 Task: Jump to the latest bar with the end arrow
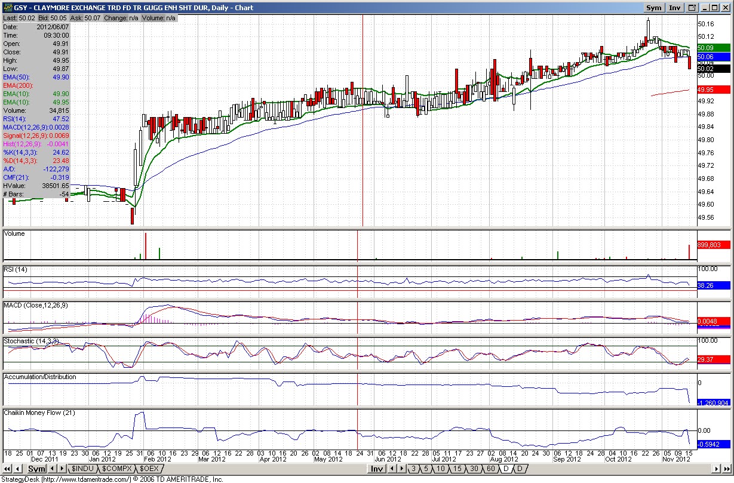tap(727, 469)
